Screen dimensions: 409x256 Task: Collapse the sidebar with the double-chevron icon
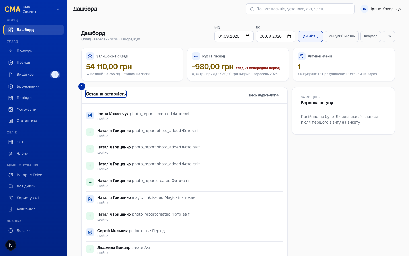pyautogui.click(x=58, y=9)
